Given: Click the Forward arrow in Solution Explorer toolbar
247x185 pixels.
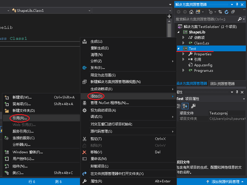Looking at the screenshot, I should coord(185,12).
